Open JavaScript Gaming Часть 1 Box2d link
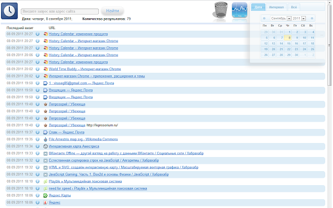The height and width of the screenshot is (208, 333). [x=109, y=175]
